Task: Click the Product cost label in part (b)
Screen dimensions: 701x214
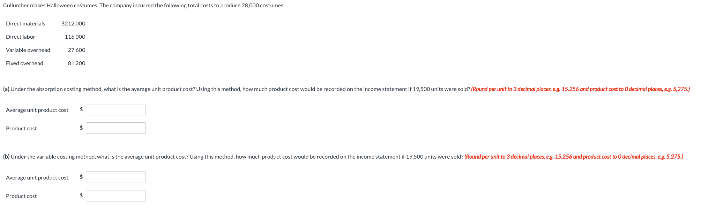Action: point(21,196)
